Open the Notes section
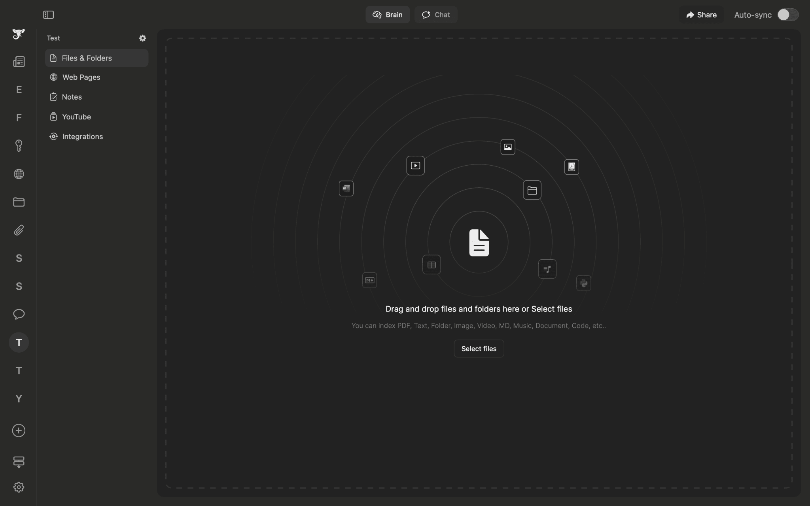The width and height of the screenshot is (810, 506). 72,97
